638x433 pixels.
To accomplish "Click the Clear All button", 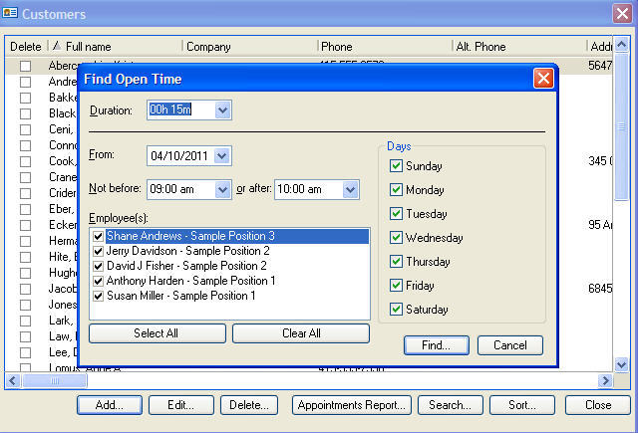I will (x=301, y=333).
